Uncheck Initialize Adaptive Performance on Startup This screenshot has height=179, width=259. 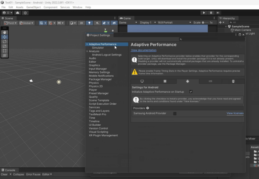pos(191,92)
